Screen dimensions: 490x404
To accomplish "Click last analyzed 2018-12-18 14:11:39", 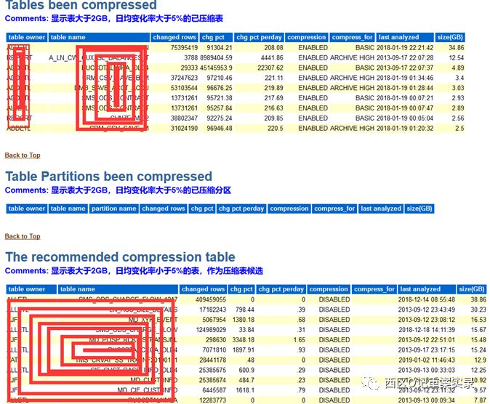I will point(427,330).
